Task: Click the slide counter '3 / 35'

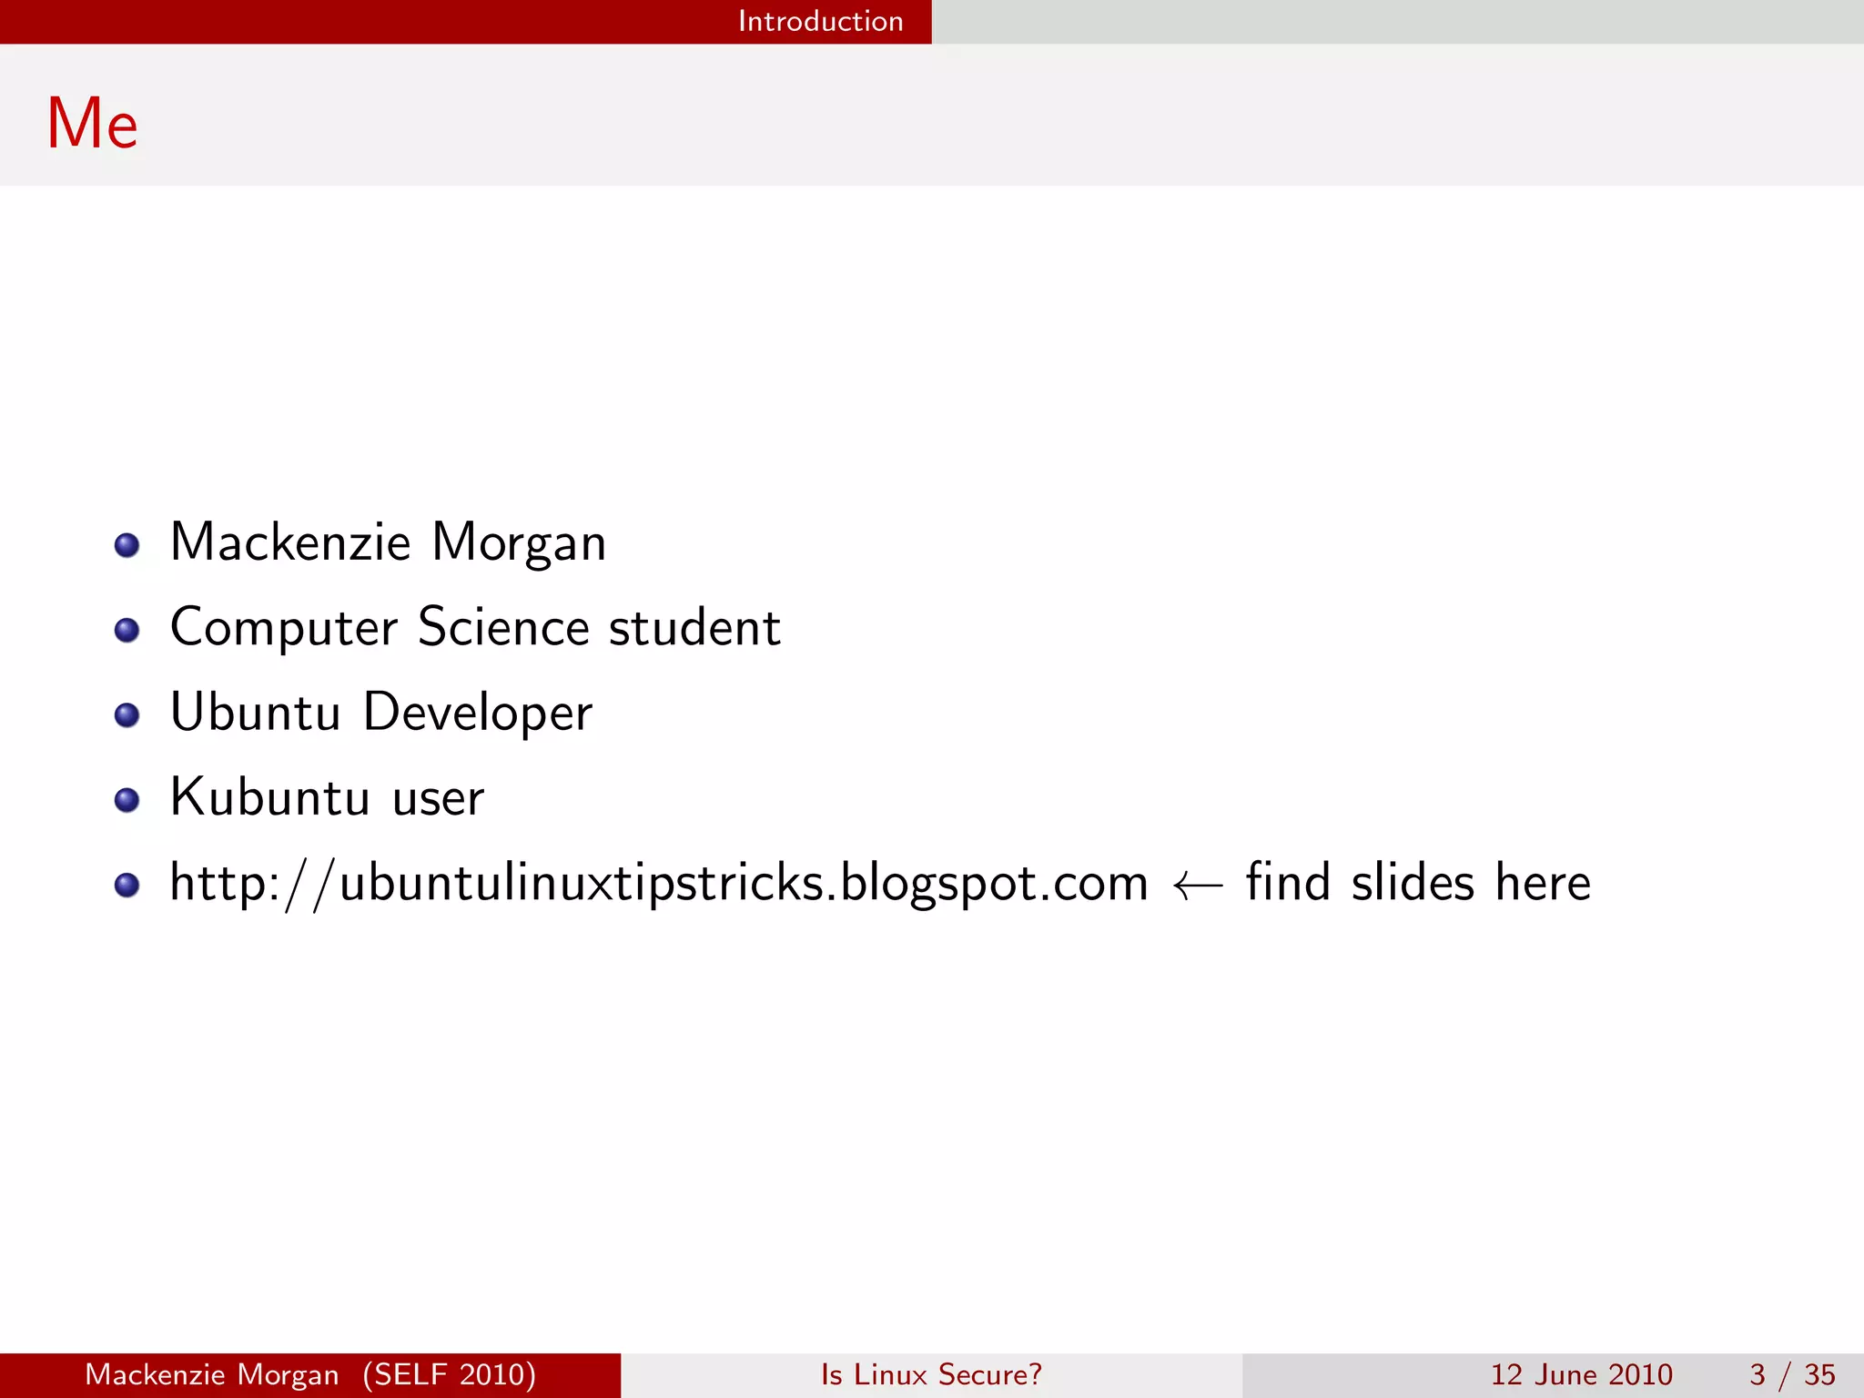Action: pos(1792,1374)
